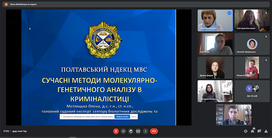Viewport: 272px width, 138px height.
Task: Unmute the microphone with the red mic button
Action: pos(116,131)
